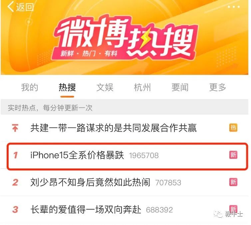
Task: Tap the rank 3 number icon
Action: pyautogui.click(x=15, y=209)
